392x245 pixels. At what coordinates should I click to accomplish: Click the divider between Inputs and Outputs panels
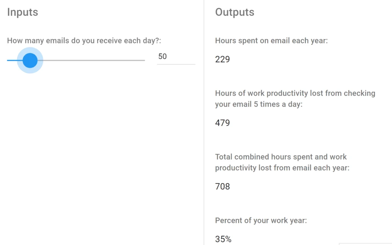[204, 122]
